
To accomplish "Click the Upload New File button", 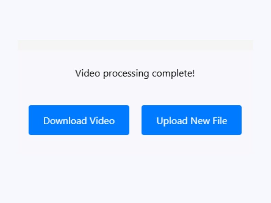I will pyautogui.click(x=191, y=120).
